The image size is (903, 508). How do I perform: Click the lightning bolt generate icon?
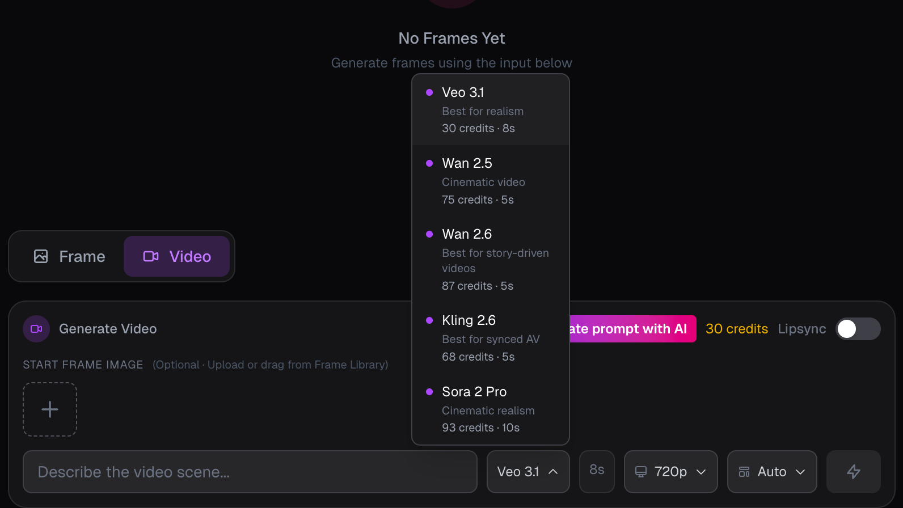pyautogui.click(x=853, y=472)
